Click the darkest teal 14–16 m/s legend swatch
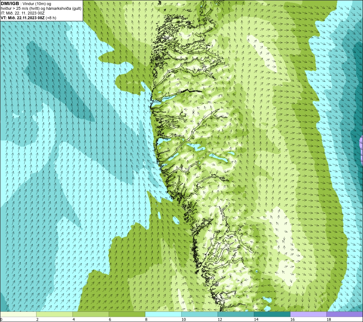363x322 pixels. (272, 314)
